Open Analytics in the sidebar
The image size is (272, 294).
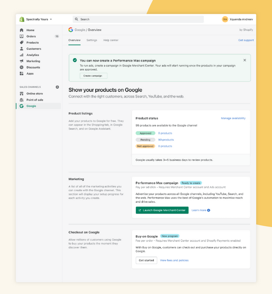tap(33, 55)
